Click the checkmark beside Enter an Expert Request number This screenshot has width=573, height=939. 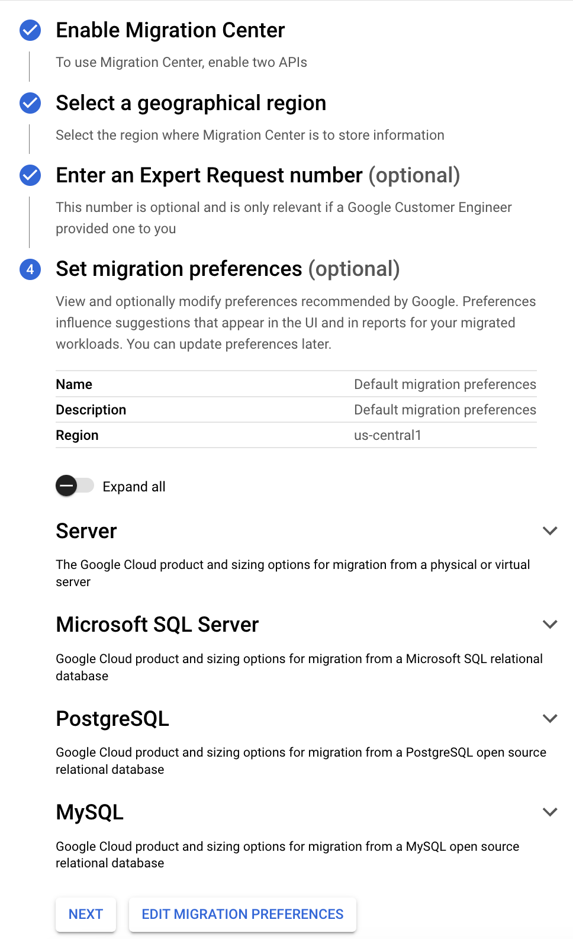coord(29,175)
